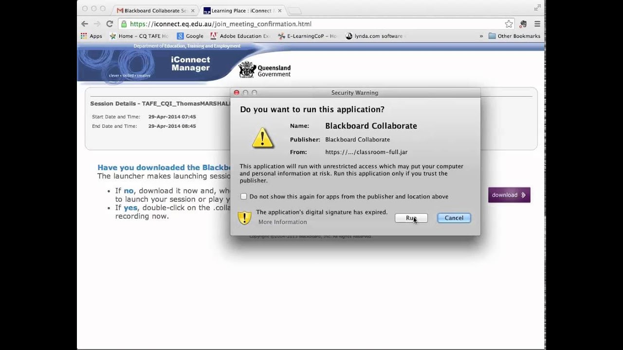
Task: Click the 'https://.../classroom-full.jar' source text
Action: click(x=366, y=152)
